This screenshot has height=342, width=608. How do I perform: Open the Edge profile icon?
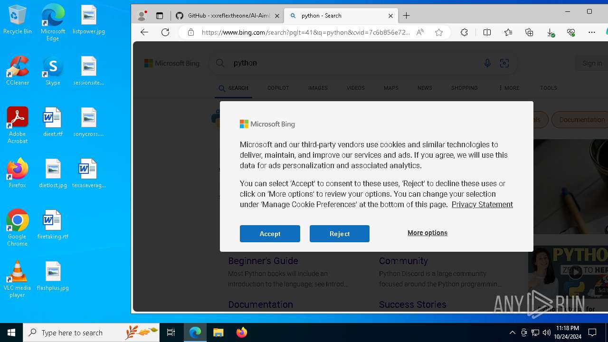[142, 16]
